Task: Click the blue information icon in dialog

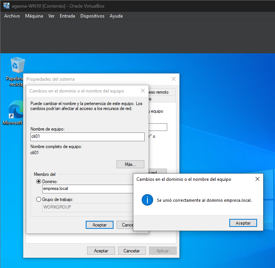Action: pyautogui.click(x=147, y=200)
